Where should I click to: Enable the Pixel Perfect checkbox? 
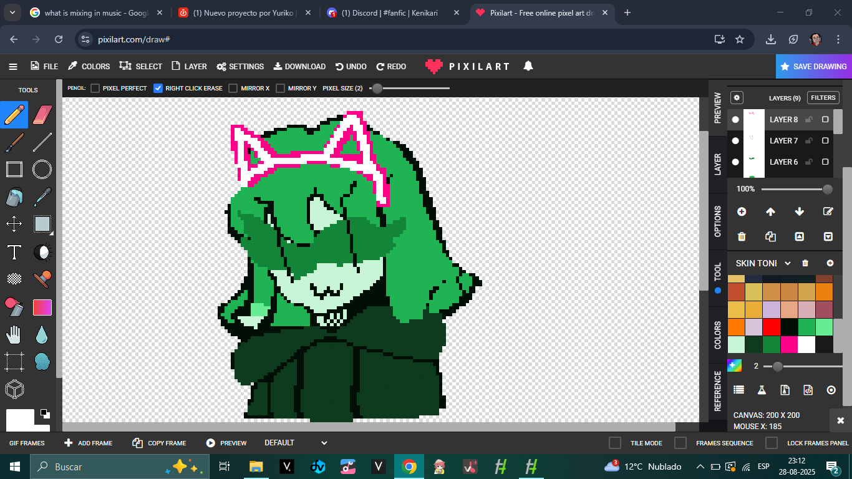[95, 89]
